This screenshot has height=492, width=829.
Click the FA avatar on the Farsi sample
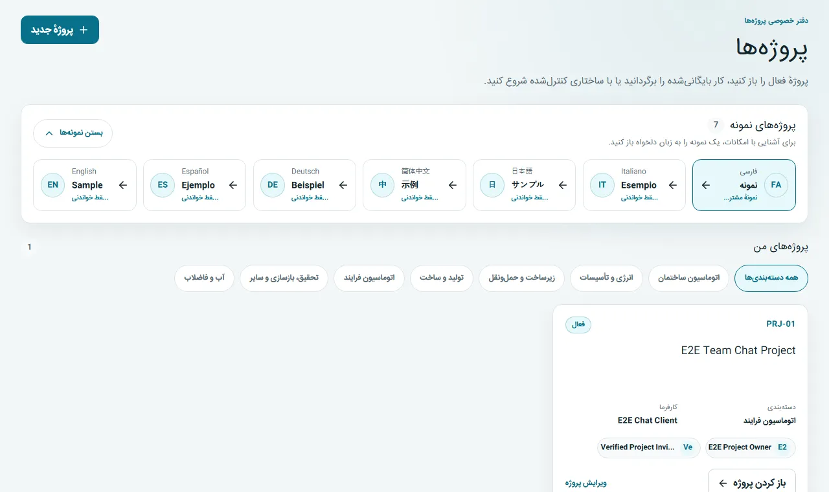(x=776, y=185)
